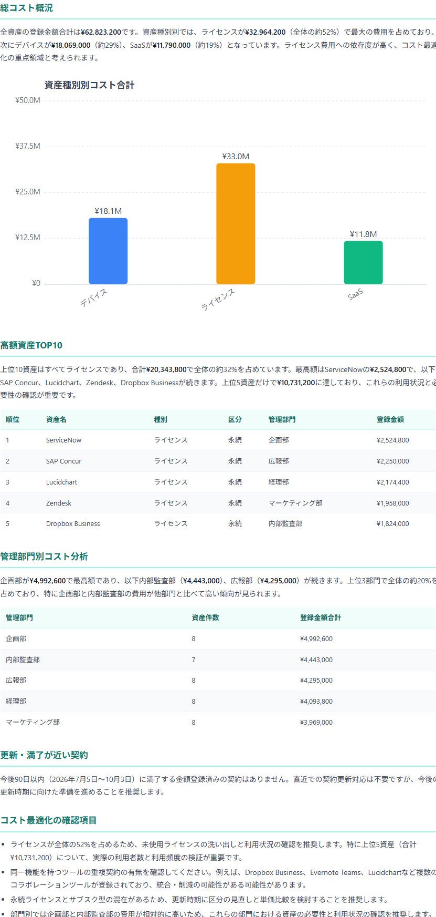
Task: Click the 資産件数 column header
Action: coord(206,617)
